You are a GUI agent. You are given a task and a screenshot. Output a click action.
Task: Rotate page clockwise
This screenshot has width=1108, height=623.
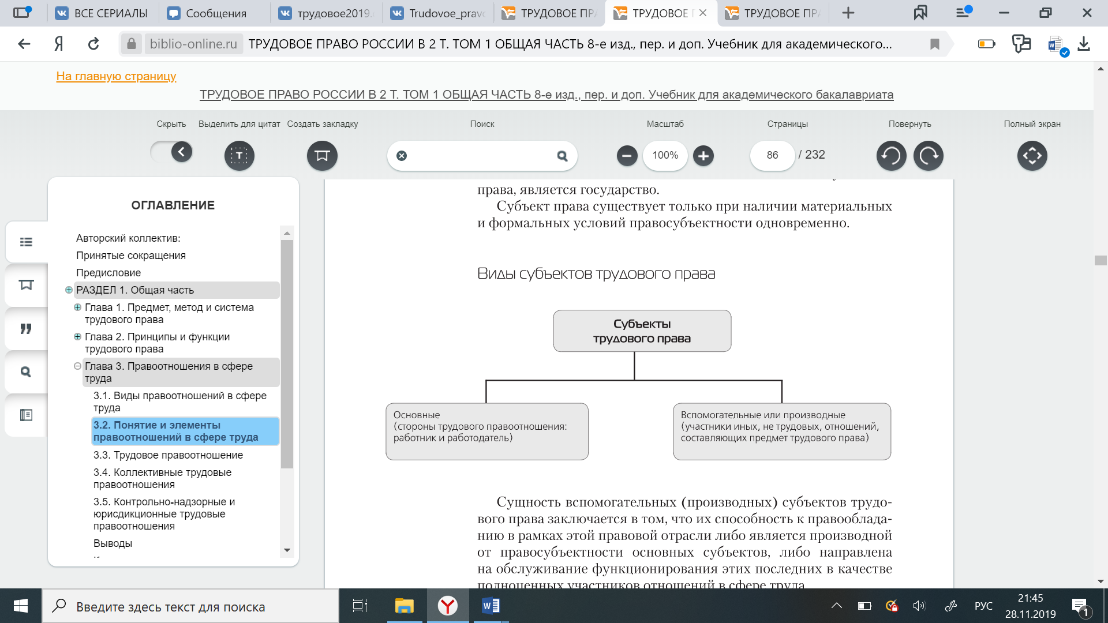pos(928,156)
